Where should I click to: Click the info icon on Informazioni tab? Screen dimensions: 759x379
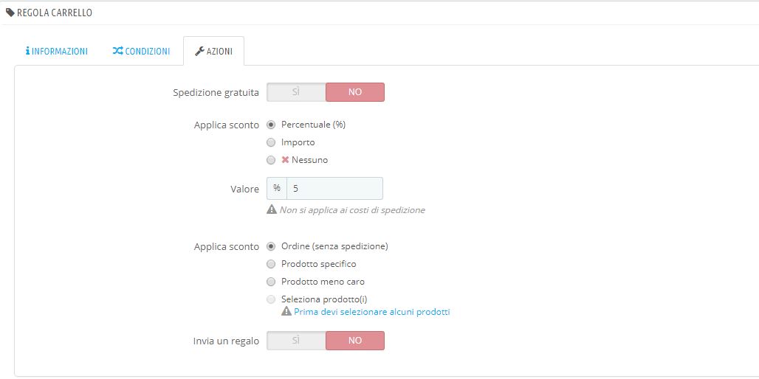(x=27, y=52)
